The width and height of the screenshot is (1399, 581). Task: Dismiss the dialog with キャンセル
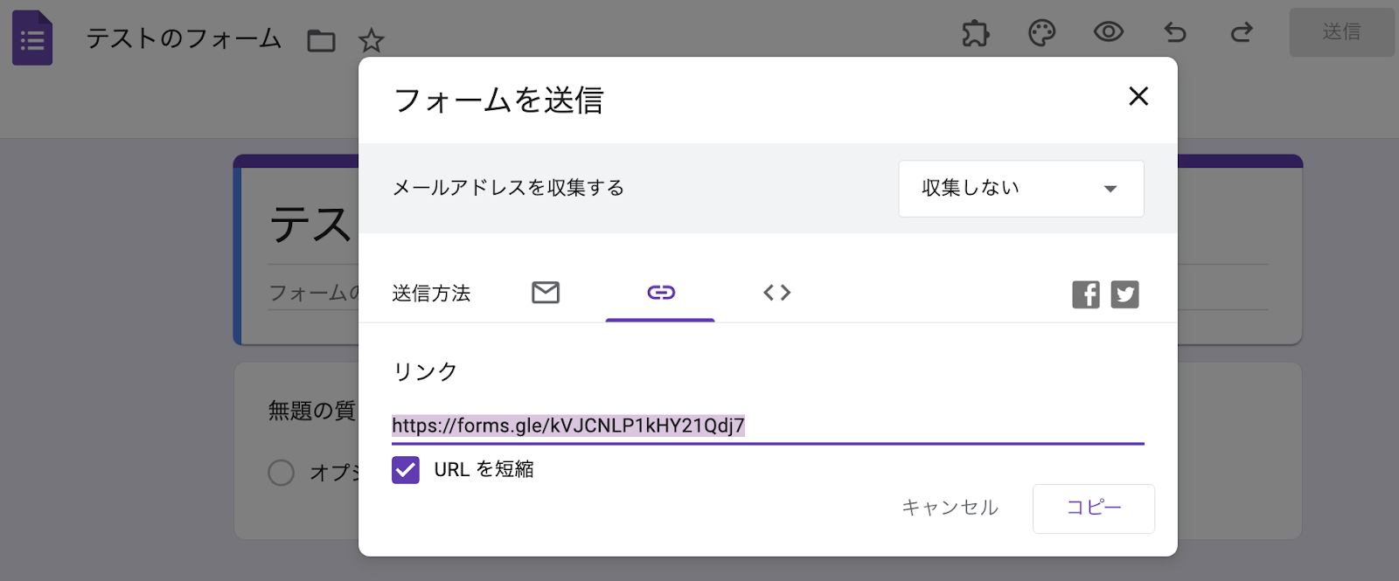coord(949,508)
